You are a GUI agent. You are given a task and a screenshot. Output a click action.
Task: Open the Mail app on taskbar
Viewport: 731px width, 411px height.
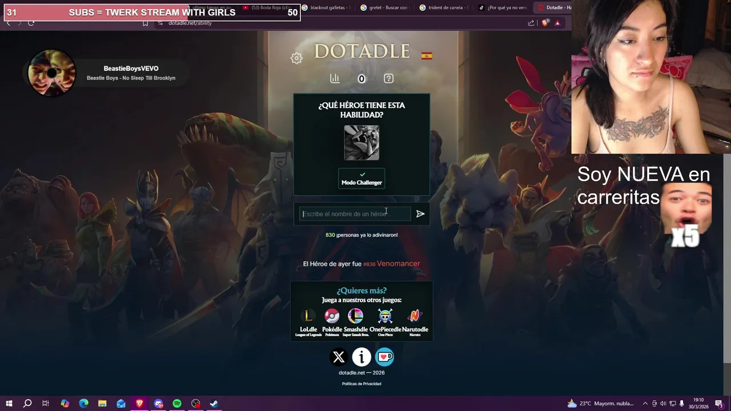[121, 404]
